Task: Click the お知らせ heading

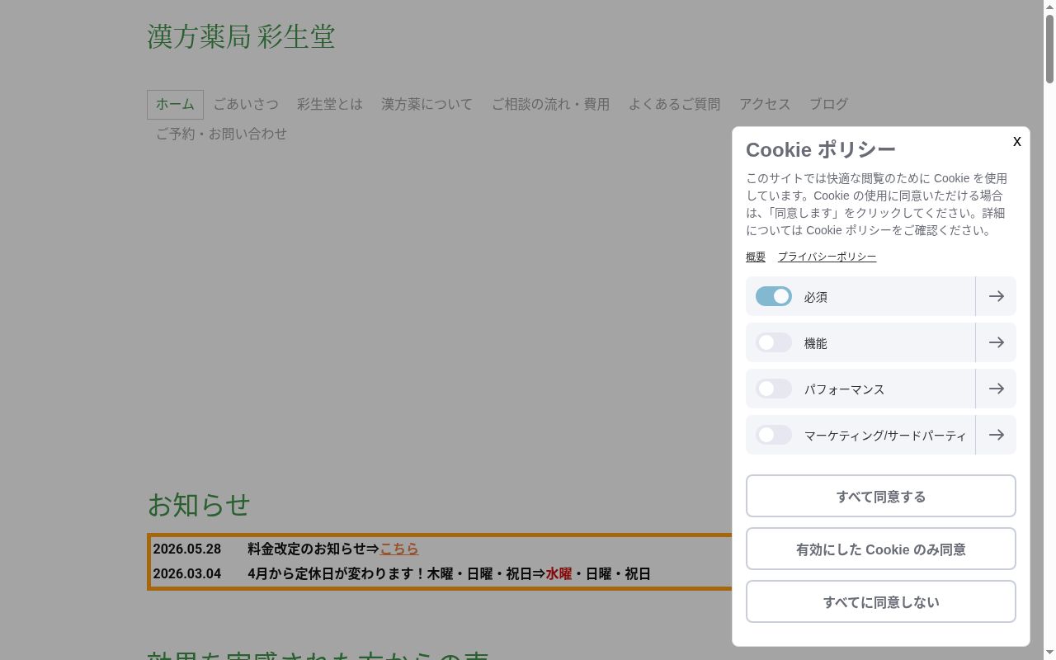Action: [x=199, y=504]
